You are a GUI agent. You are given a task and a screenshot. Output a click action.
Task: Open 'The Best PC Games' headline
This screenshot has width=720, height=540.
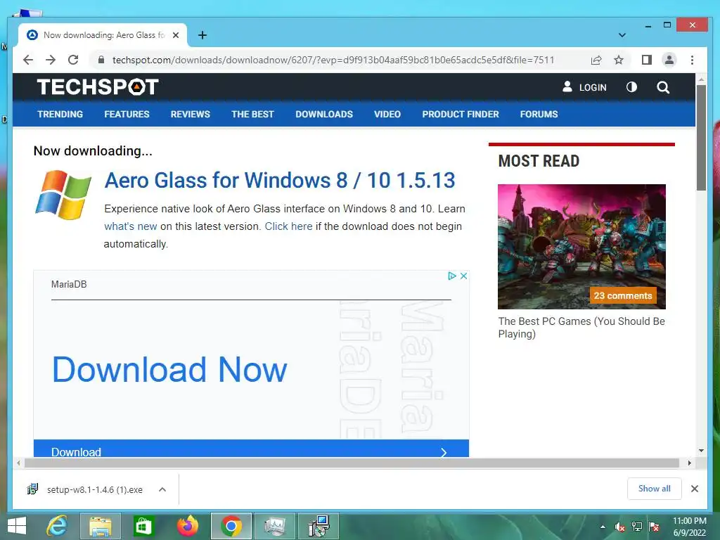click(x=581, y=328)
